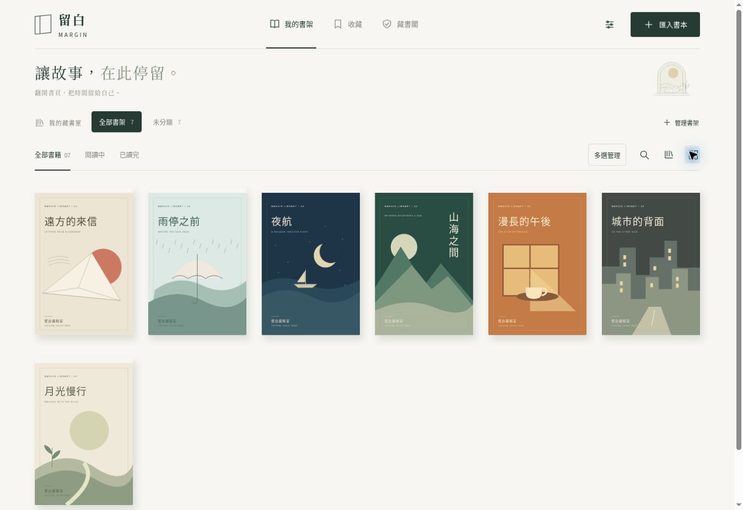Select the 未分類 shelf chip
This screenshot has width=743, height=510.
pos(166,122)
